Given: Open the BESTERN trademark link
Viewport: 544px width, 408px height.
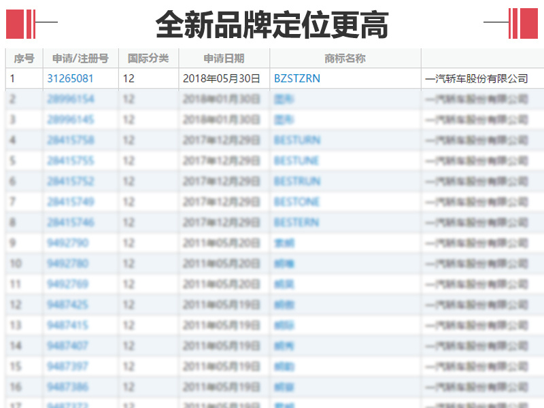Looking at the screenshot, I should pos(296,222).
